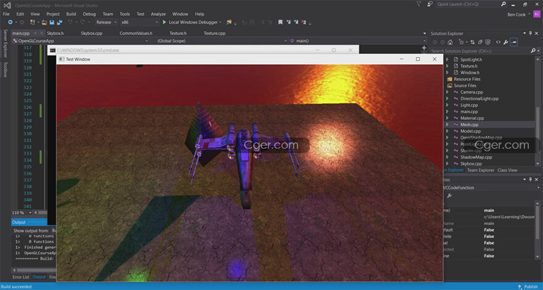Click the Previous Bookmark toolbar icon
The width and height of the screenshot is (543, 290).
(288, 22)
